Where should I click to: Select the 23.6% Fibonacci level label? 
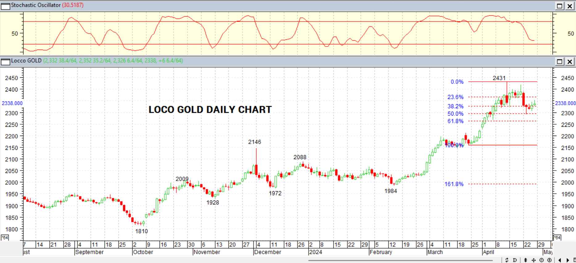pyautogui.click(x=455, y=97)
